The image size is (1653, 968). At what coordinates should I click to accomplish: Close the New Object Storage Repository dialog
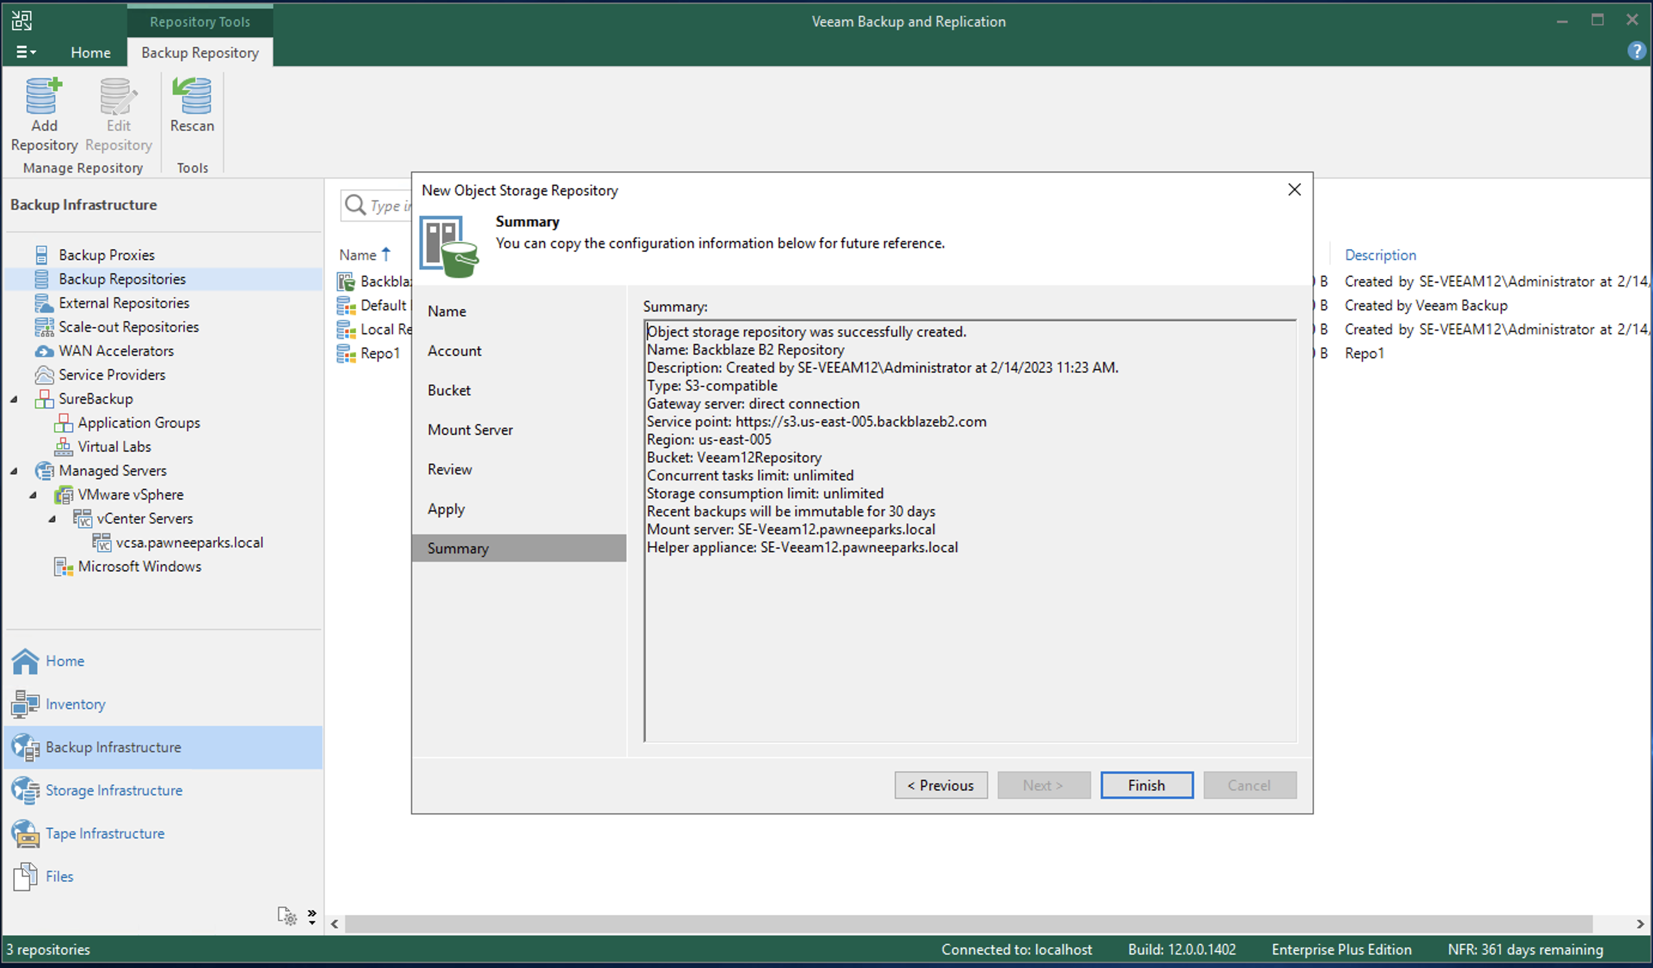(1294, 190)
